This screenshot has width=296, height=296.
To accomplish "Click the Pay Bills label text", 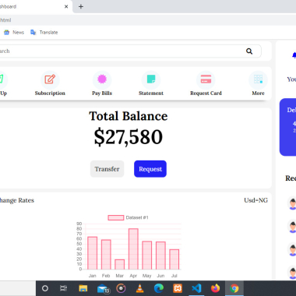I will point(102,93).
